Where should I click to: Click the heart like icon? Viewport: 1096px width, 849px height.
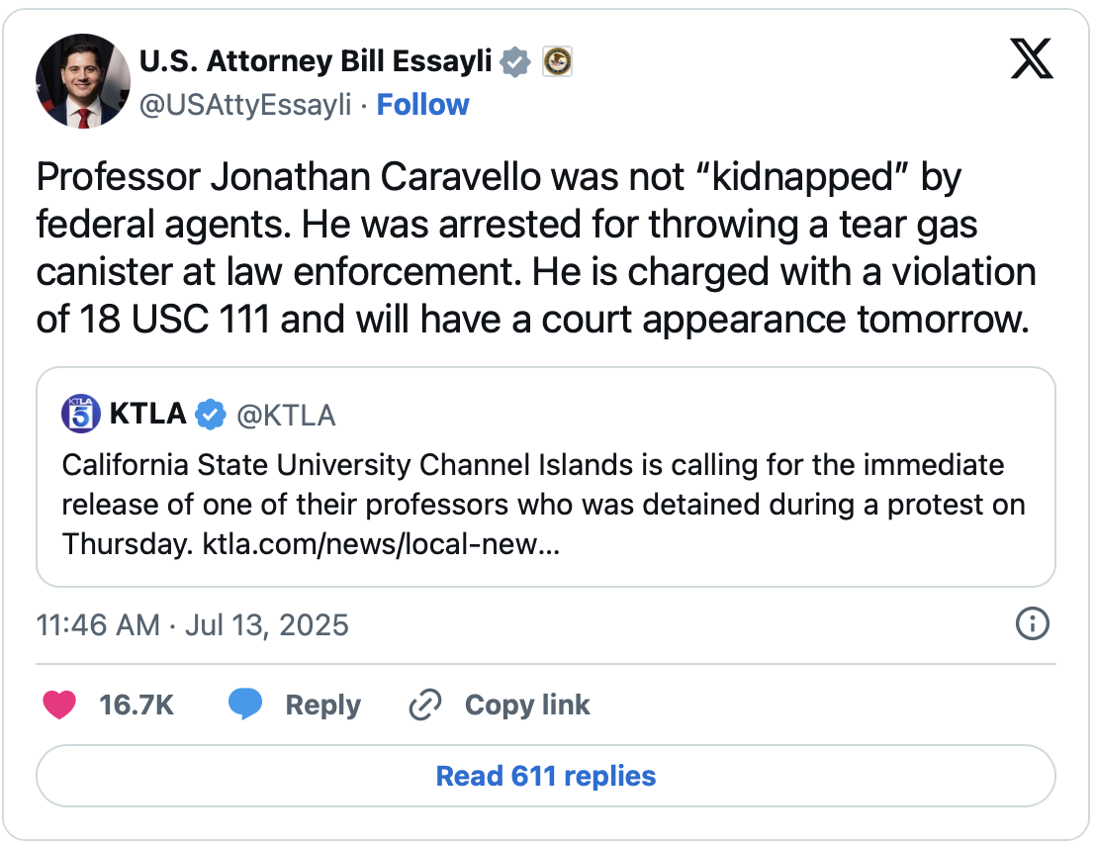pyautogui.click(x=61, y=705)
